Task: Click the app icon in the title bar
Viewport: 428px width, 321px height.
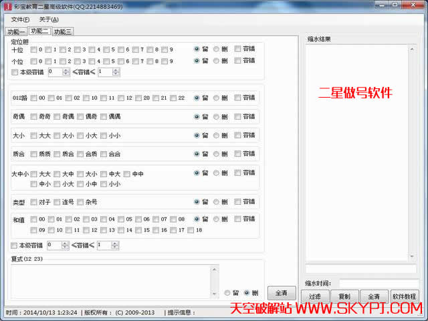Action: coord(7,7)
